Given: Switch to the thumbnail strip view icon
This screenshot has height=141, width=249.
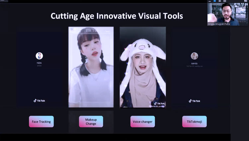Looking at the screenshot, I should click(x=220, y=1).
